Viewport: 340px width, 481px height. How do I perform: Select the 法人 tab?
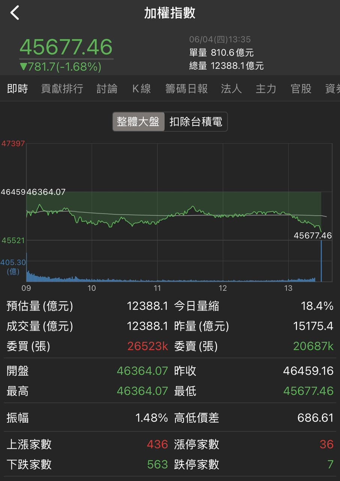click(231, 89)
